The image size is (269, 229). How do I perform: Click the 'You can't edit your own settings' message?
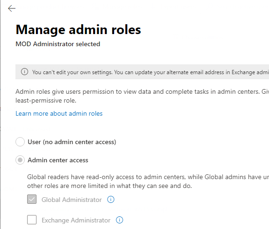150,72
